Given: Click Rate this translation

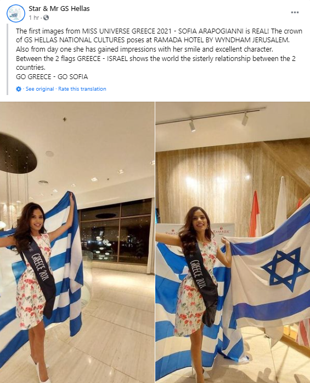Looking at the screenshot, I should tap(82, 89).
